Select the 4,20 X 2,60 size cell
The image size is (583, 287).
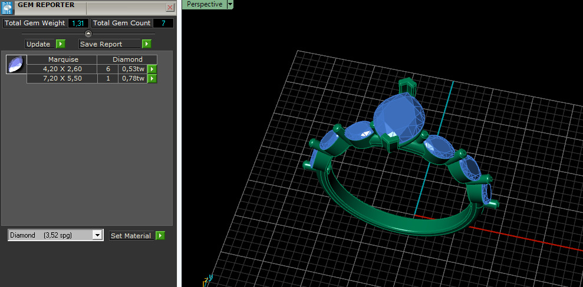(x=62, y=69)
